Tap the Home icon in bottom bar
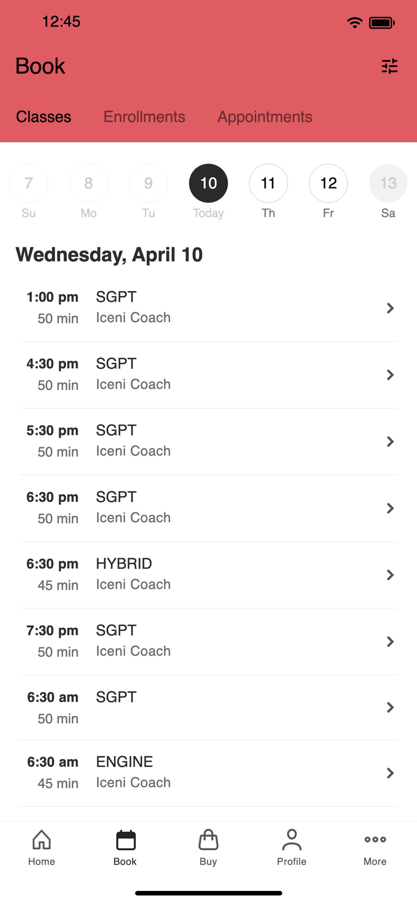 [x=42, y=840]
